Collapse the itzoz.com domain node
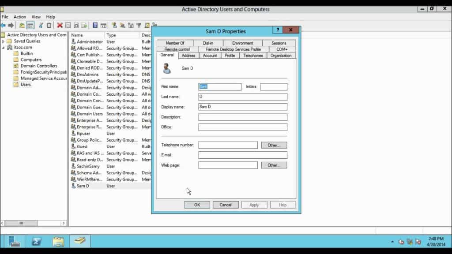This screenshot has height=254, width=452. pyautogui.click(x=3, y=48)
